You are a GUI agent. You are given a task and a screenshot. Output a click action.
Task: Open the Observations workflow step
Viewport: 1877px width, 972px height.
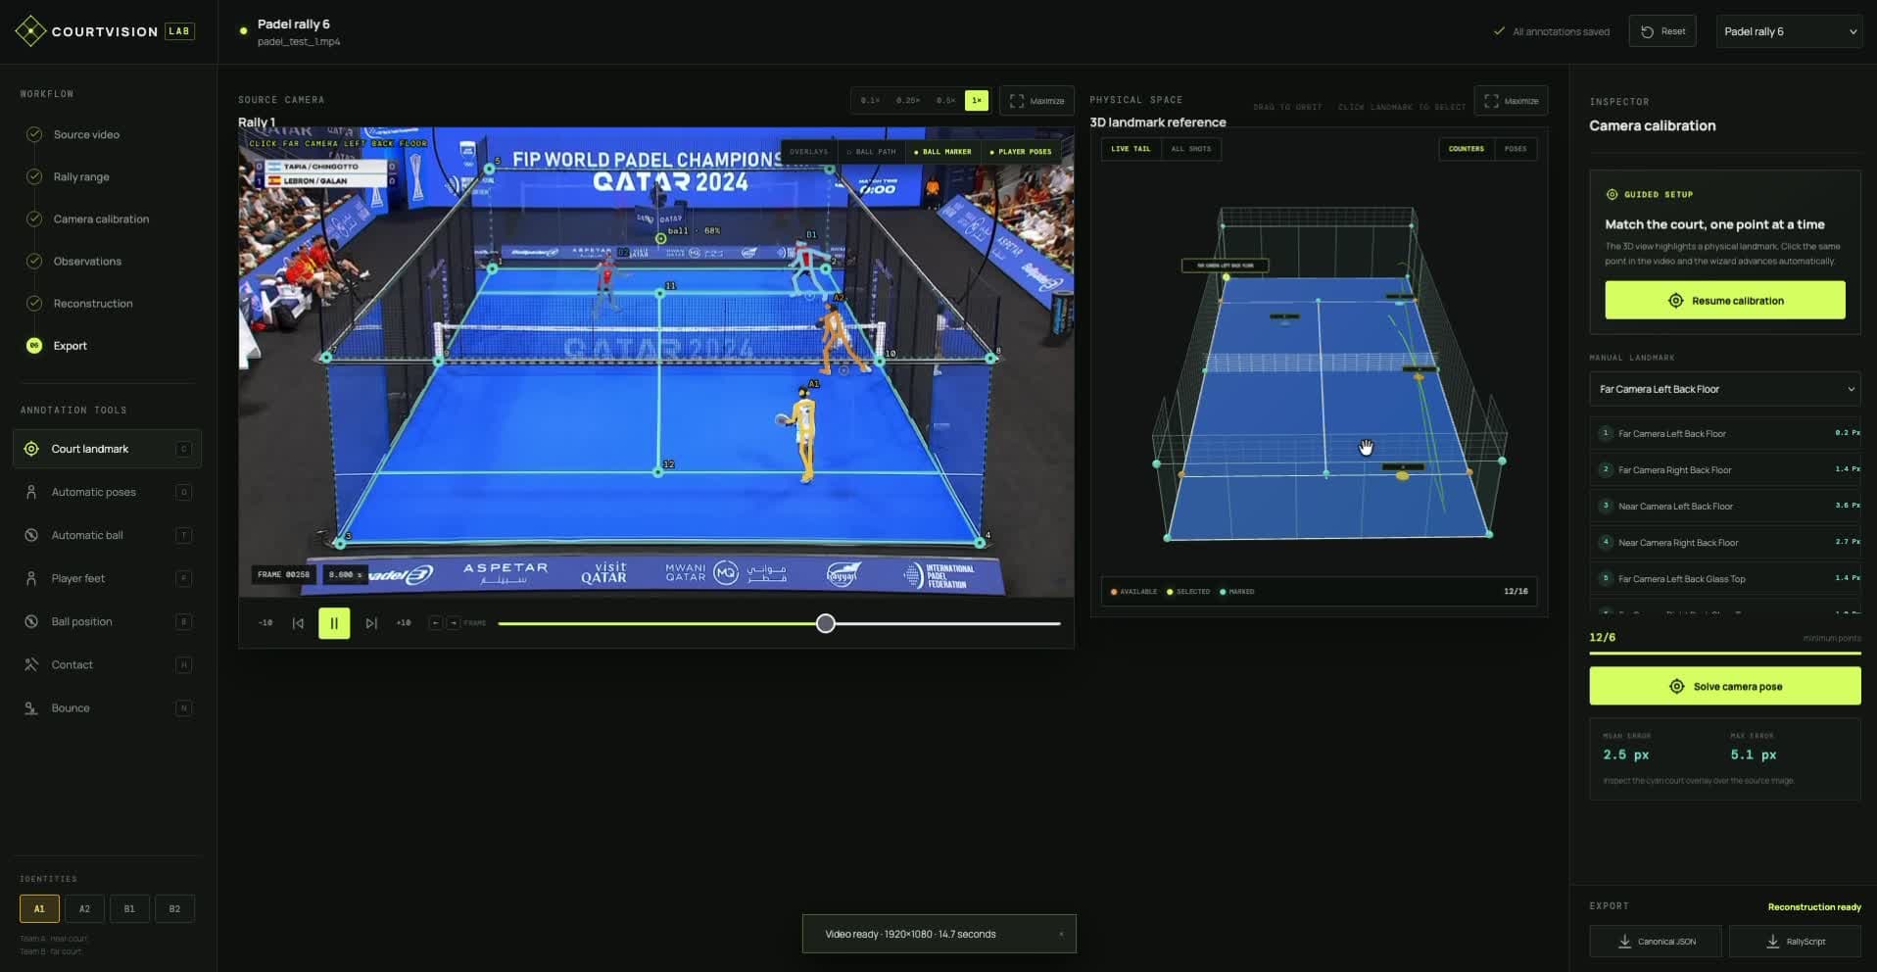click(x=87, y=261)
